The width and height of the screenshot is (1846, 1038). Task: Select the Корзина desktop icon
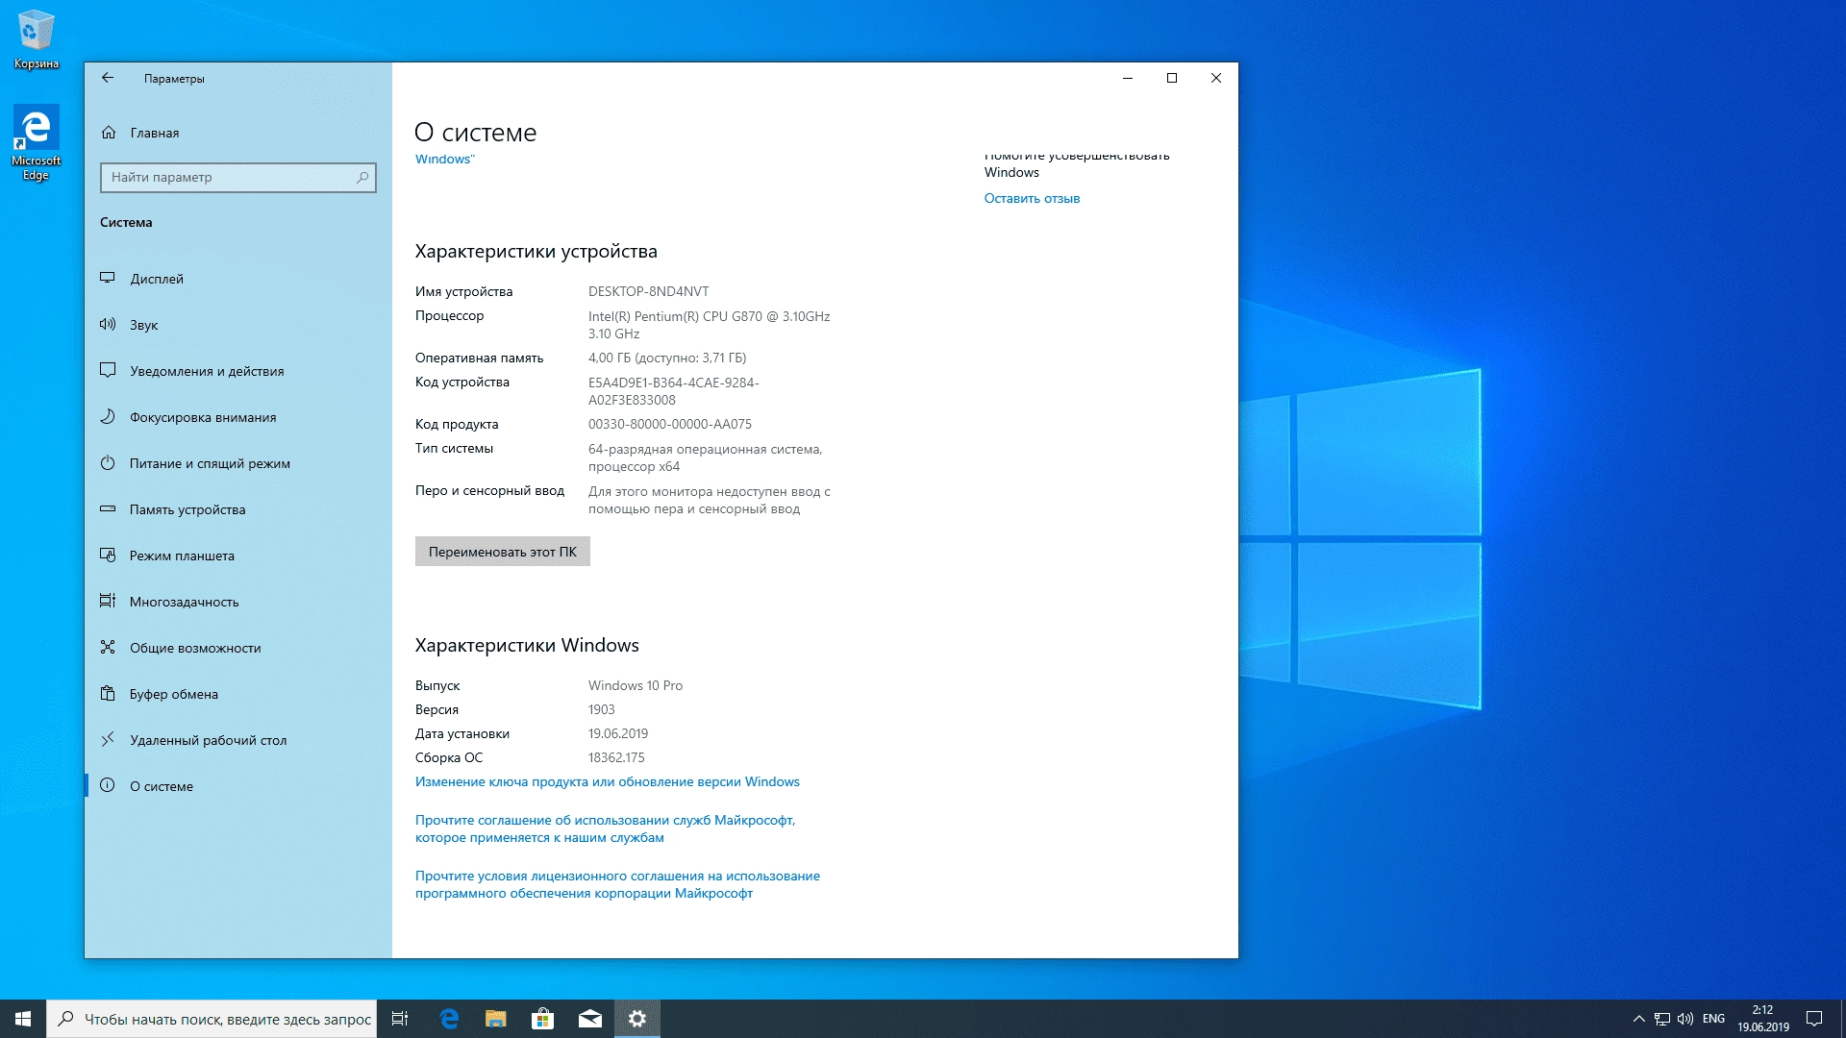click(37, 40)
